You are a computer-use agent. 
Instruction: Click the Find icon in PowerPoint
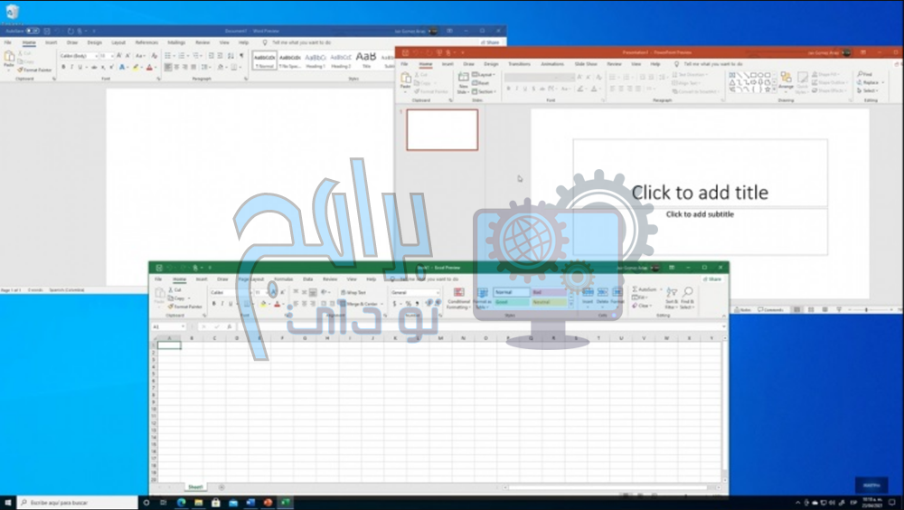pos(866,75)
